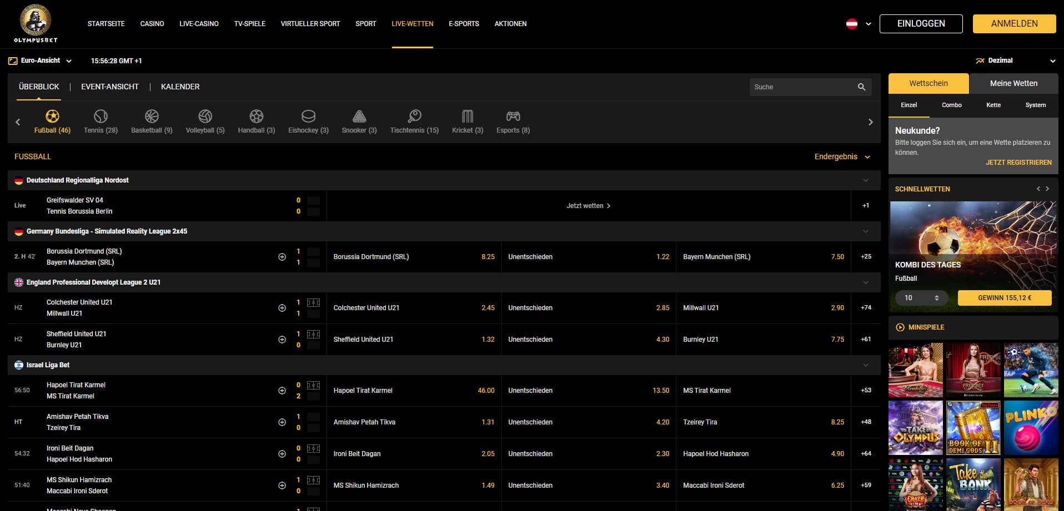Click the Minispiele play icon
This screenshot has width=1064, height=511.
(900, 327)
